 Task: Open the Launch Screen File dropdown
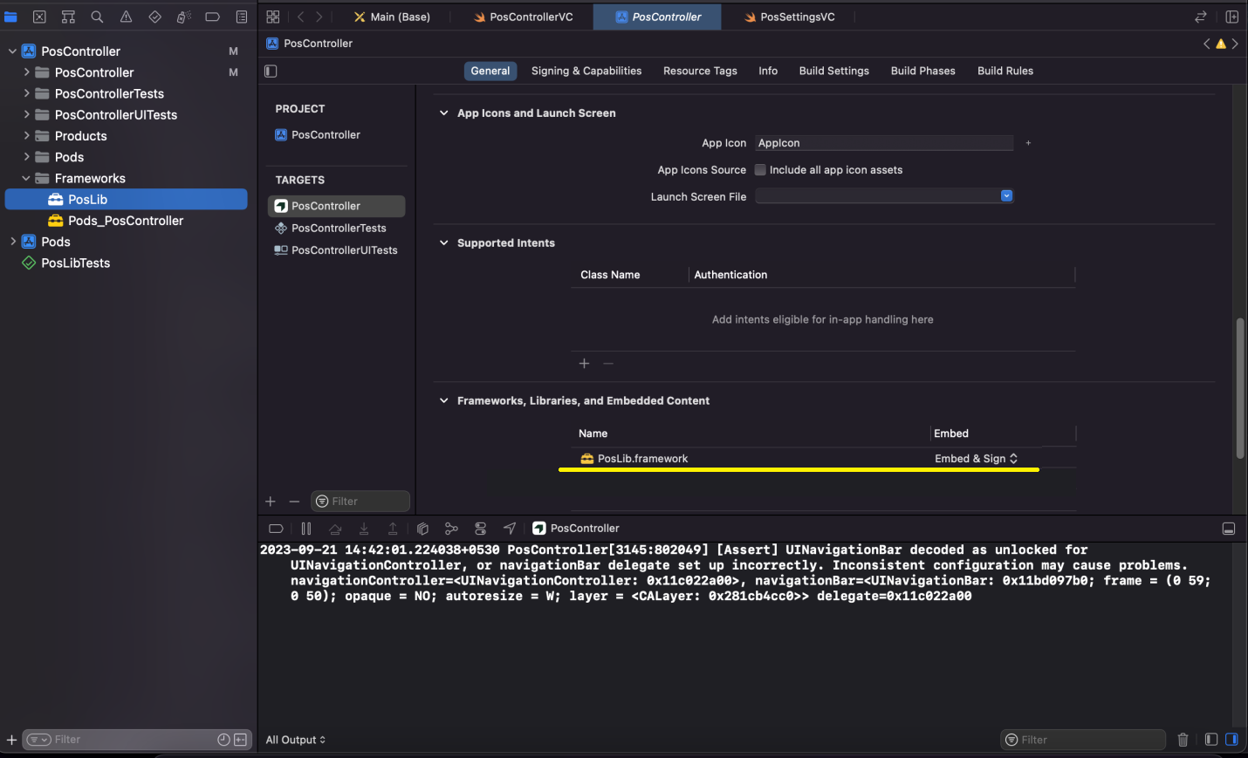[1006, 196]
